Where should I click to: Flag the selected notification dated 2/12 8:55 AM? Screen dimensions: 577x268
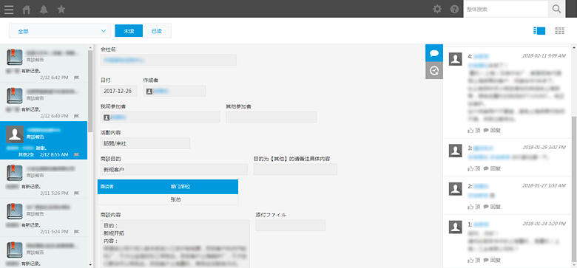click(76, 154)
